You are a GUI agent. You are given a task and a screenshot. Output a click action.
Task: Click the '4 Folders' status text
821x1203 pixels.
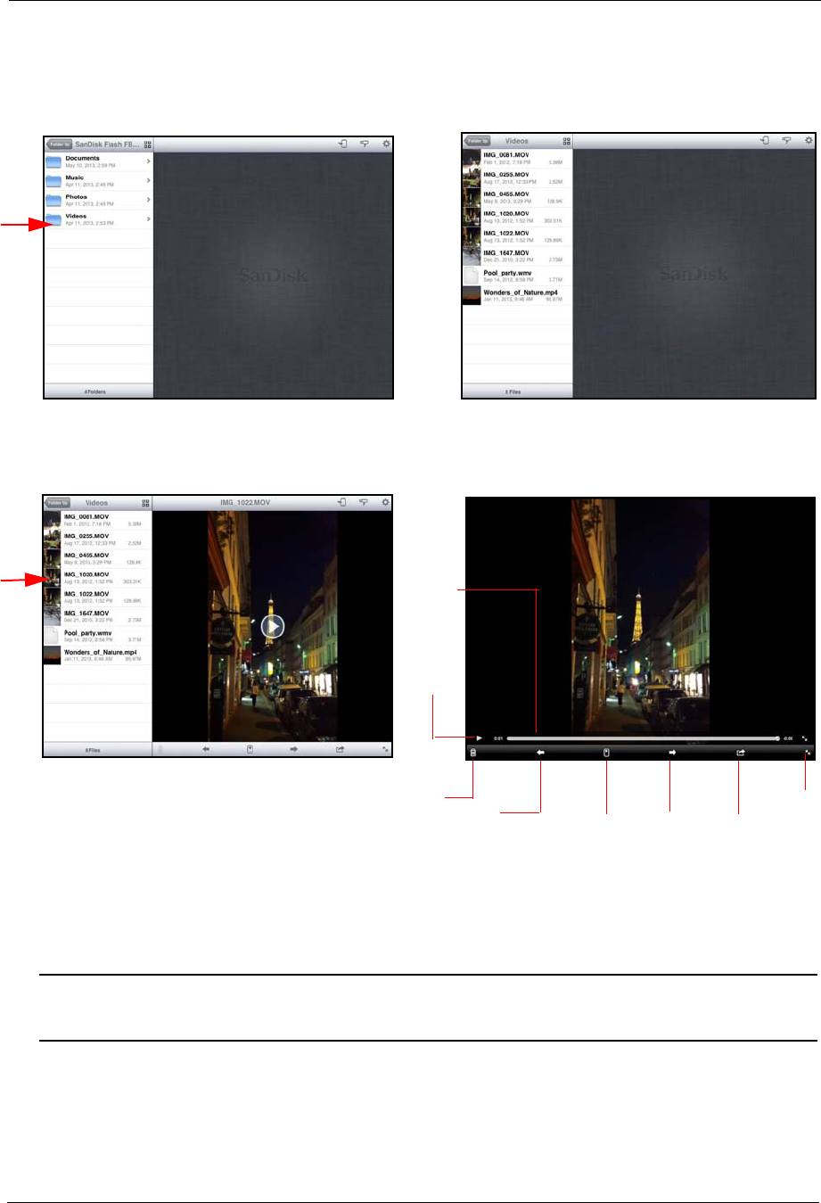[94, 391]
